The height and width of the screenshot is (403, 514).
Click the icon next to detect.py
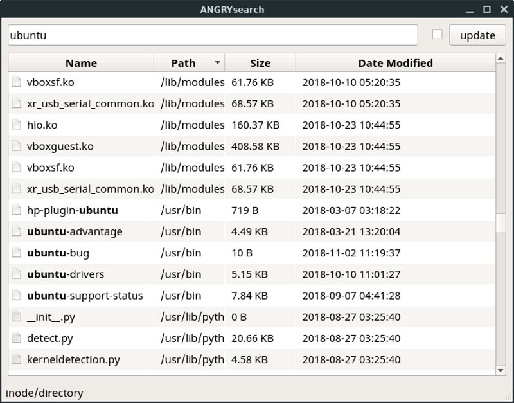[x=15, y=338]
